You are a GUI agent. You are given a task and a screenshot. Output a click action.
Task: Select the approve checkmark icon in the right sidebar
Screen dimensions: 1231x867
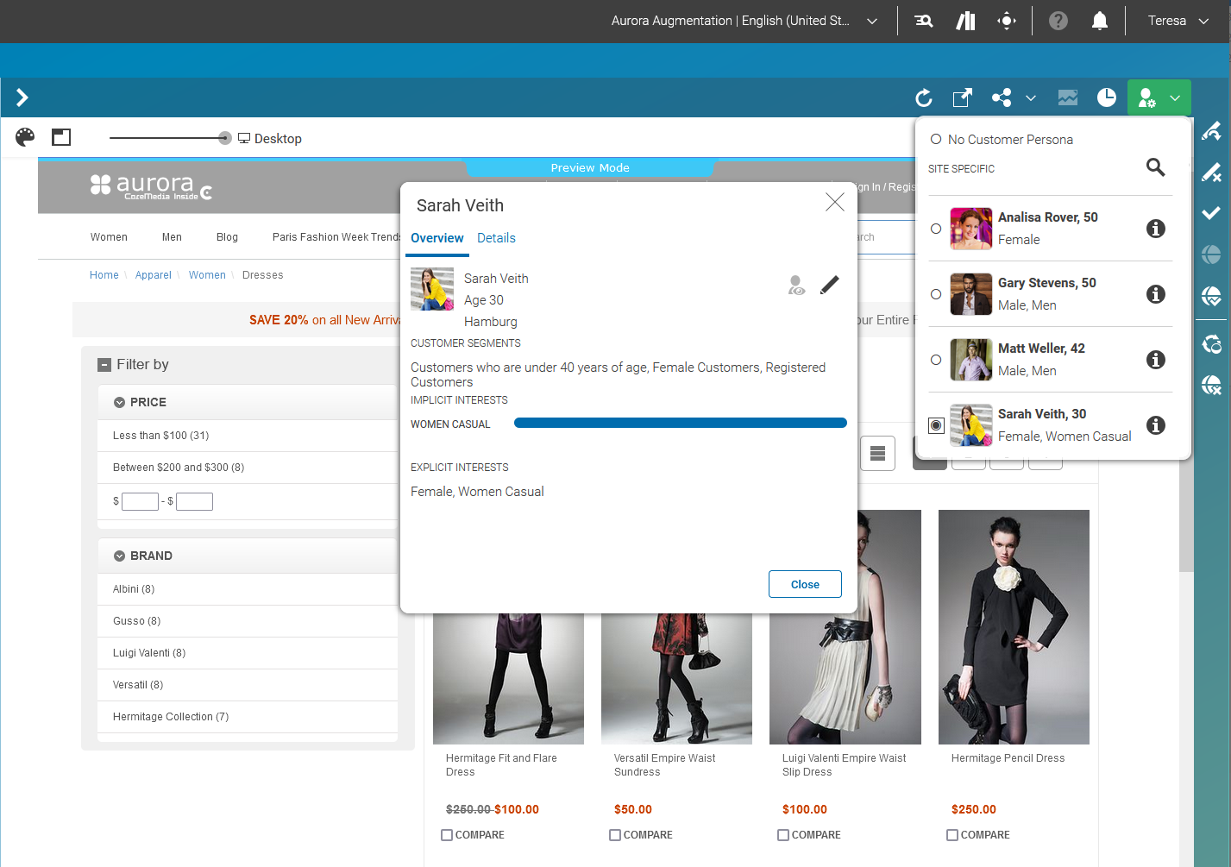coord(1212,213)
